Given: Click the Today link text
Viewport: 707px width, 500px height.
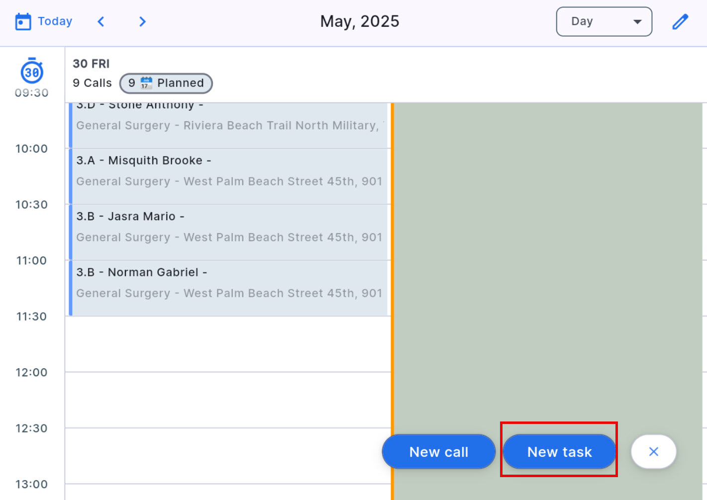Looking at the screenshot, I should [x=55, y=21].
